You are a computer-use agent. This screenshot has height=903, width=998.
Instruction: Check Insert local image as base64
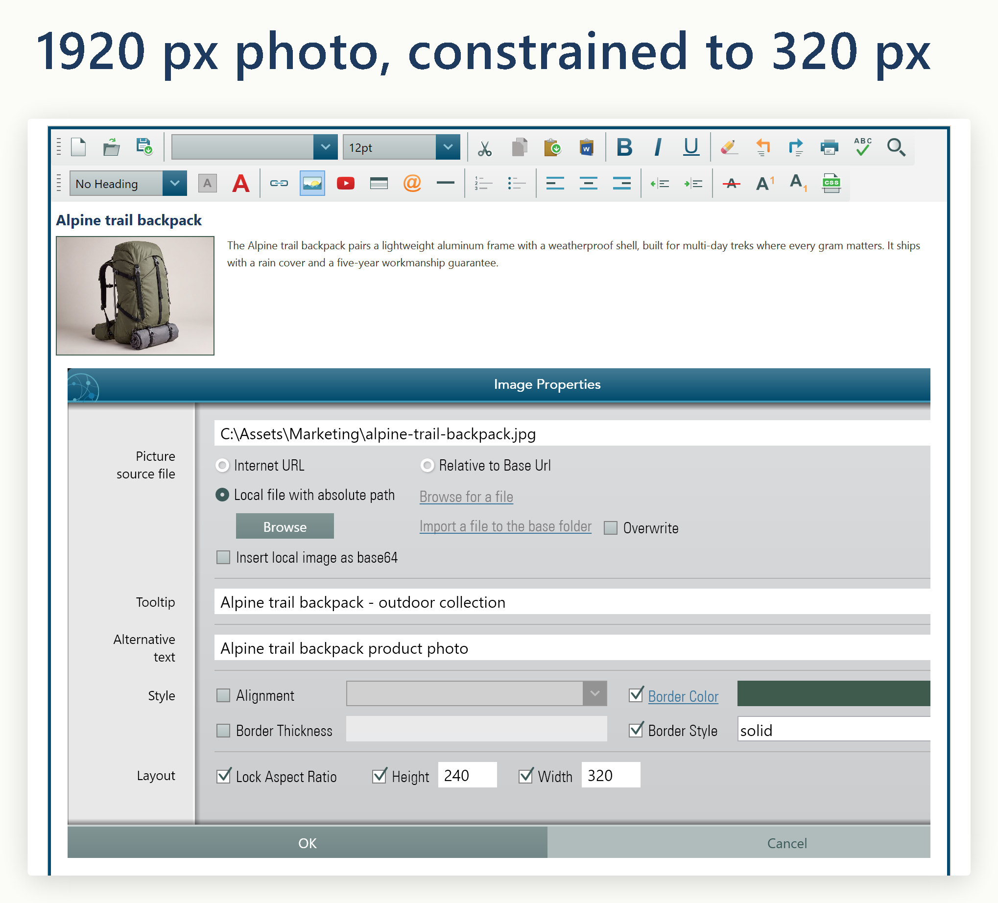click(223, 557)
